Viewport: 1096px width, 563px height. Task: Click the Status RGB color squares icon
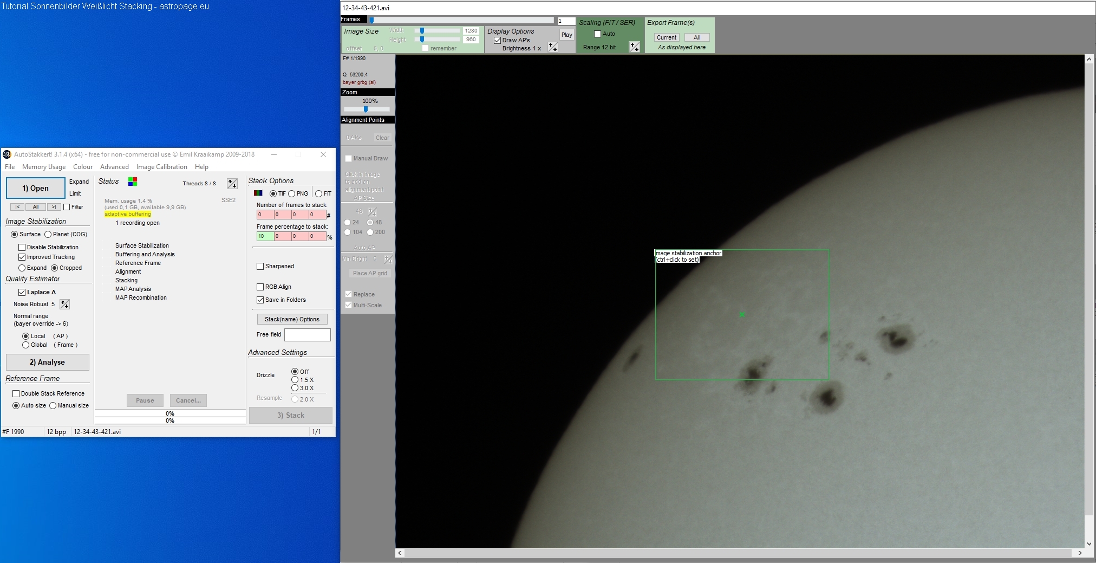(133, 181)
